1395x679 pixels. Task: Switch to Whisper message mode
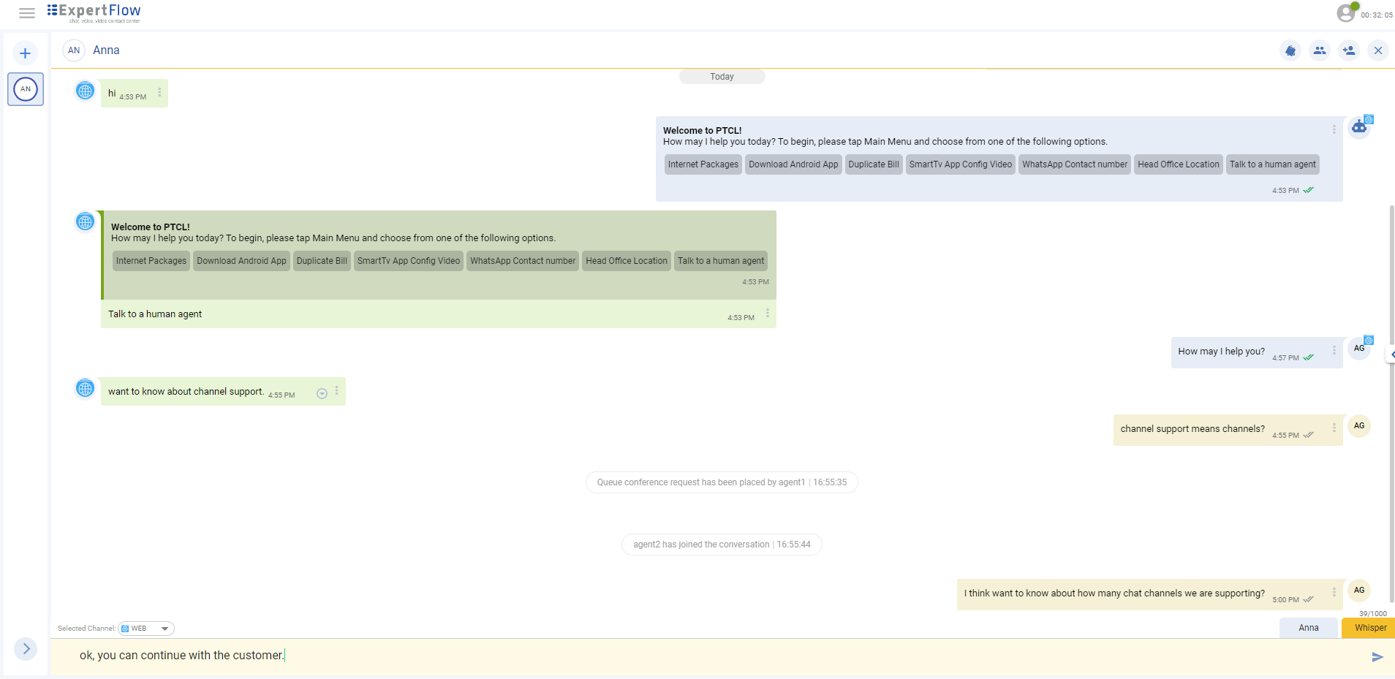1369,628
